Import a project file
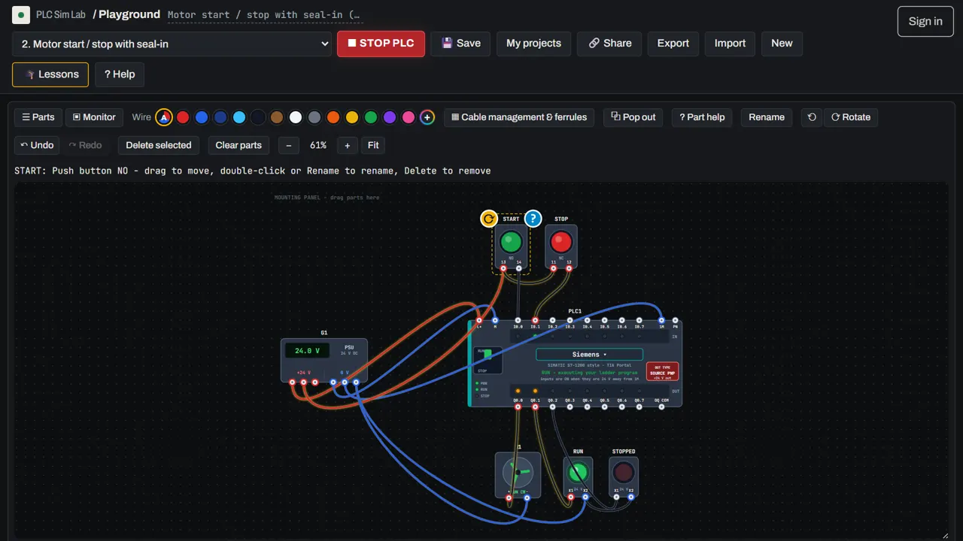This screenshot has width=963, height=541. [730, 44]
